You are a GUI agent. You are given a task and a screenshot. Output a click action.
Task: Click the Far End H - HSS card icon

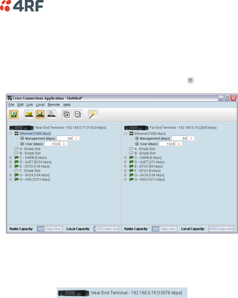pyautogui.click(x=131, y=179)
